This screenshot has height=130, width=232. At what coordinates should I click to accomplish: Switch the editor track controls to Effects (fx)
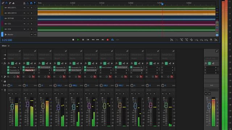[x=7, y=3]
